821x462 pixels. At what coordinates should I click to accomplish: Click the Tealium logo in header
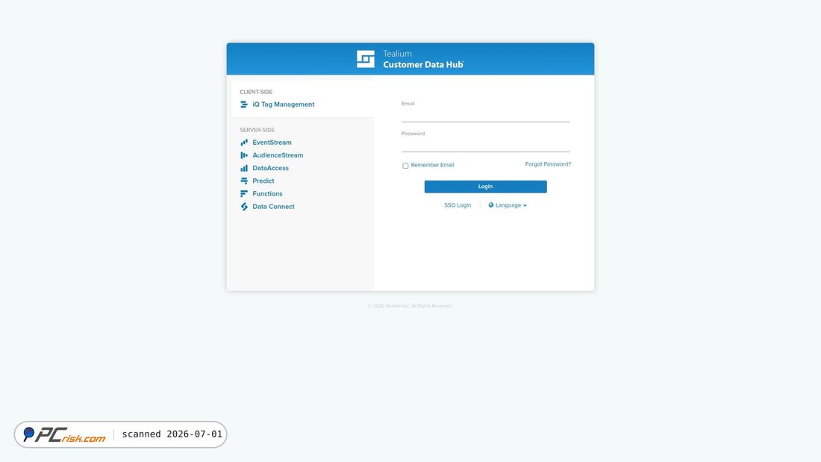[366, 59]
